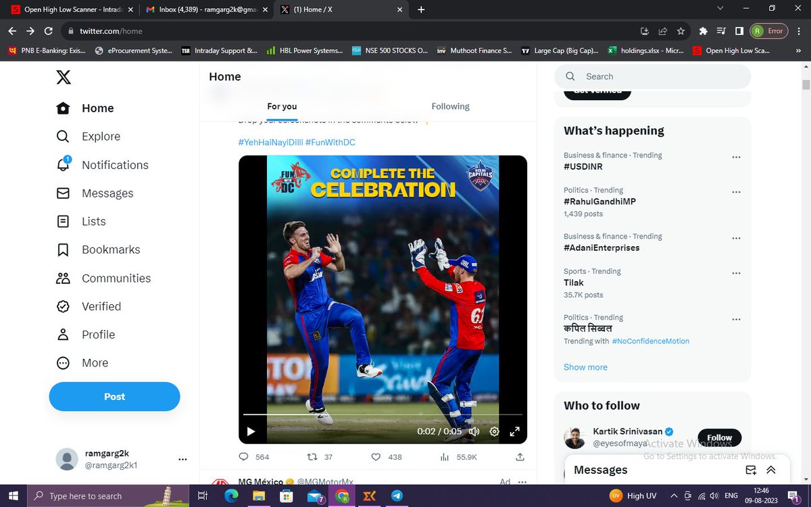Image resolution: width=811 pixels, height=507 pixels.
Task: Click the blue Post button
Action: (x=114, y=397)
